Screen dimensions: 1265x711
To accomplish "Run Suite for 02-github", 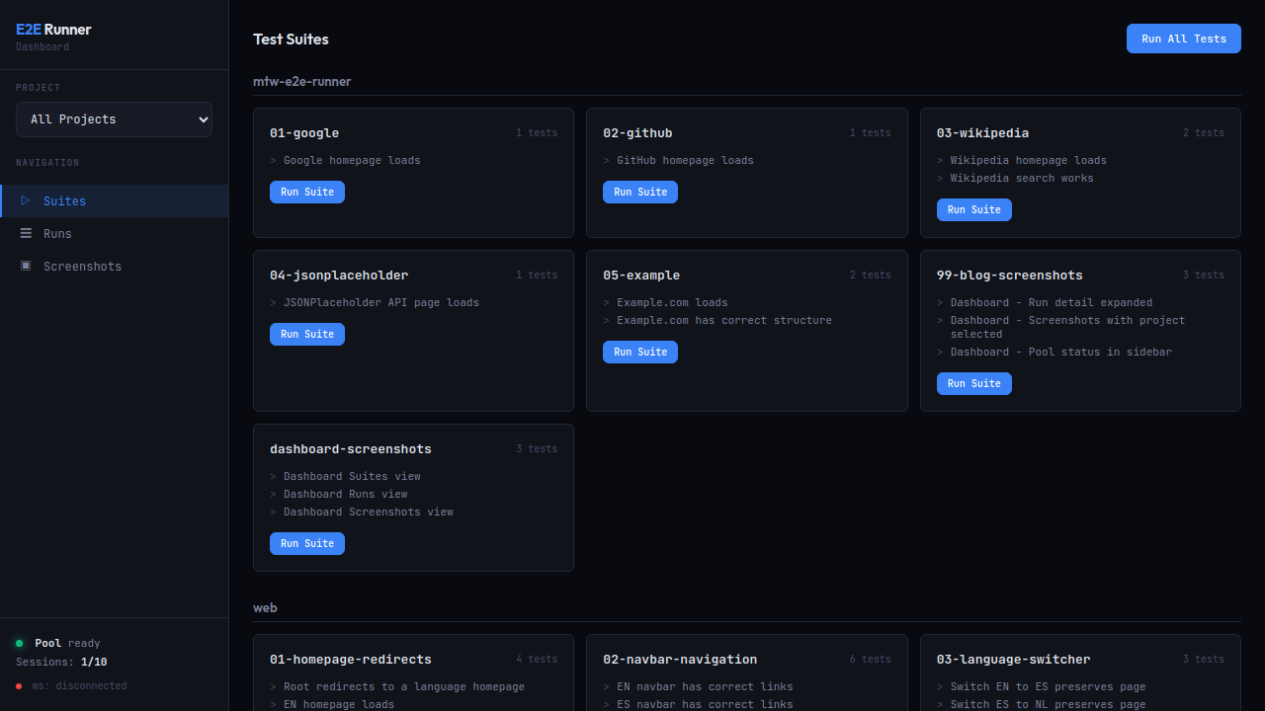I will [640, 192].
